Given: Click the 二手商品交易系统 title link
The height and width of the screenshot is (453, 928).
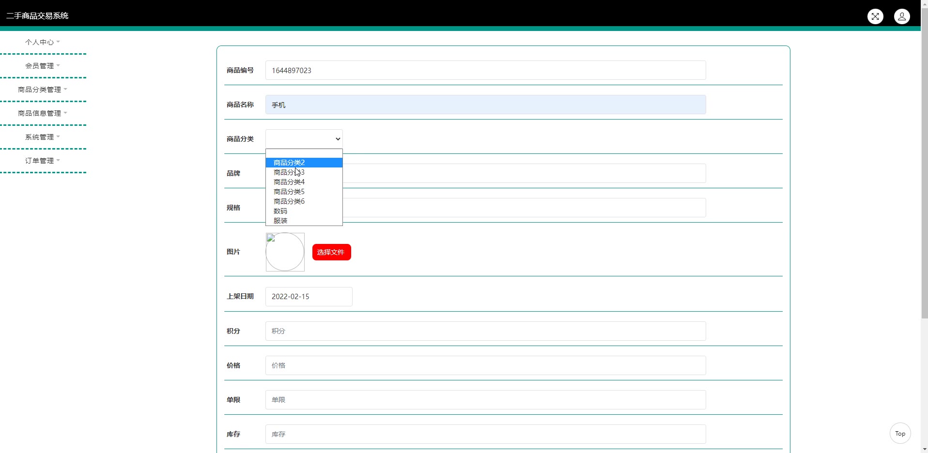Looking at the screenshot, I should (x=37, y=16).
